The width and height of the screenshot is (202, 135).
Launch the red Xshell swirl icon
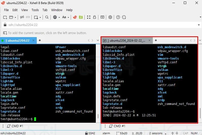click(75, 17)
